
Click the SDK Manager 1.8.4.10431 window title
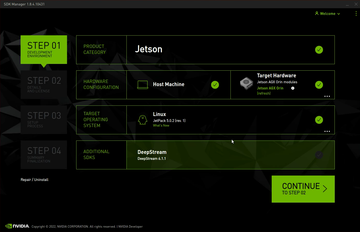[24, 4]
